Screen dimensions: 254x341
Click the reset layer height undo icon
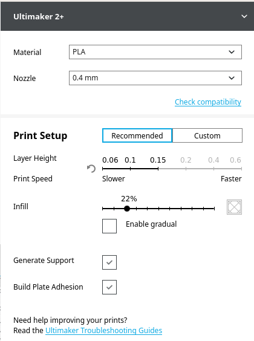coord(91,169)
